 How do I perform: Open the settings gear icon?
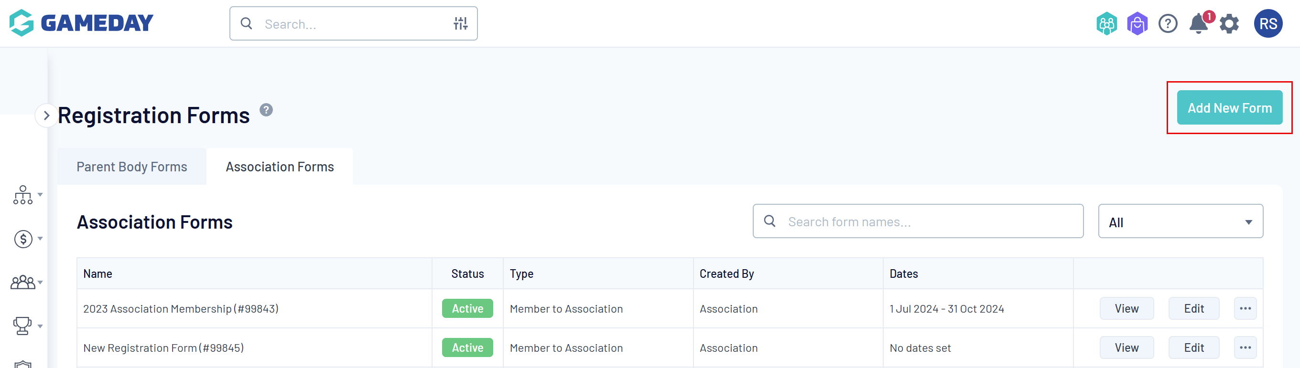(x=1229, y=24)
